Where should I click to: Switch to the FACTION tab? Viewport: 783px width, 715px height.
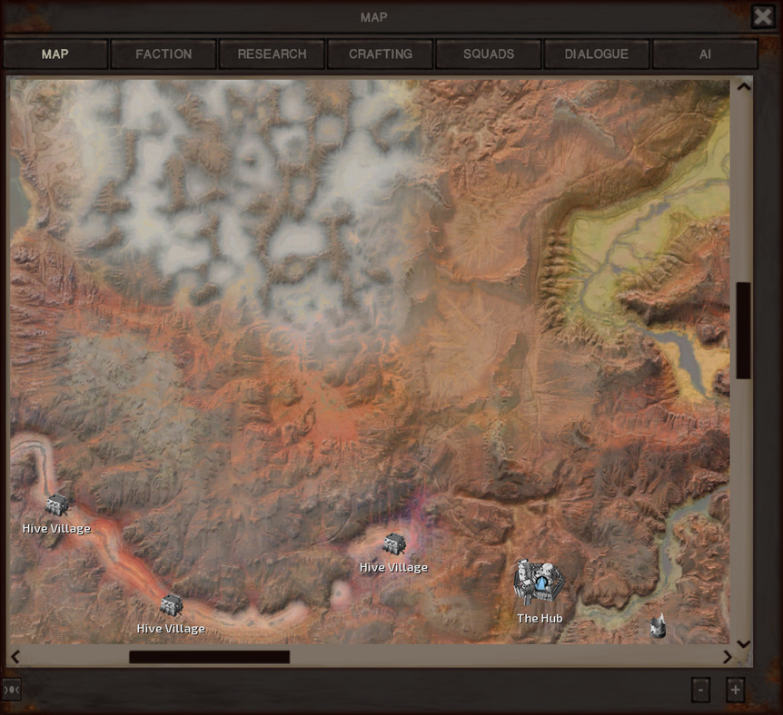(x=164, y=54)
